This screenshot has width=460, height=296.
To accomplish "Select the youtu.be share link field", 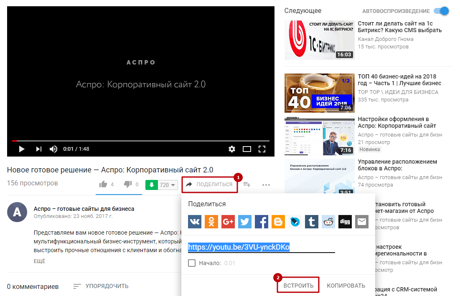I will [x=262, y=247].
